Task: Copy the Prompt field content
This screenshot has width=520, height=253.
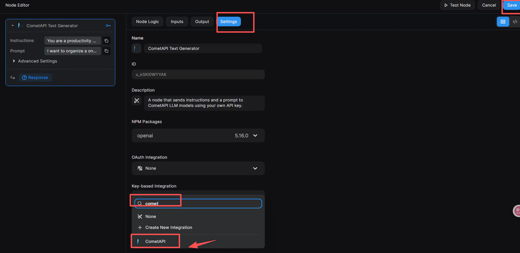Action: (106, 51)
